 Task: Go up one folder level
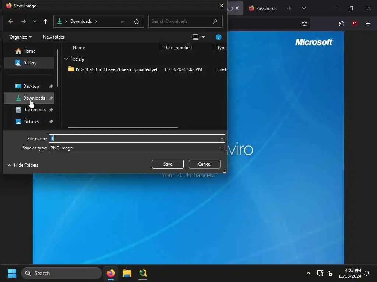coord(45,21)
